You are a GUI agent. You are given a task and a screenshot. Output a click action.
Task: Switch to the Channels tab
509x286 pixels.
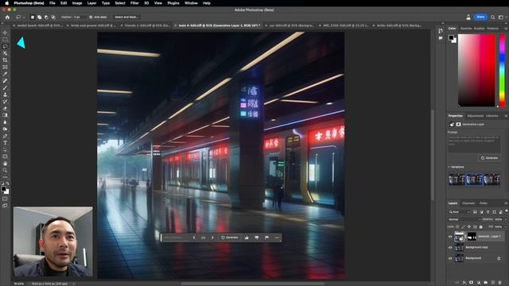(x=468, y=203)
